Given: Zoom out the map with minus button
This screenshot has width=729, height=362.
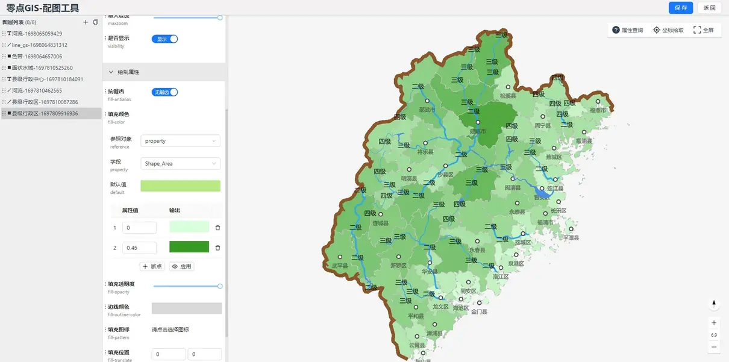Looking at the screenshot, I should (714, 347).
